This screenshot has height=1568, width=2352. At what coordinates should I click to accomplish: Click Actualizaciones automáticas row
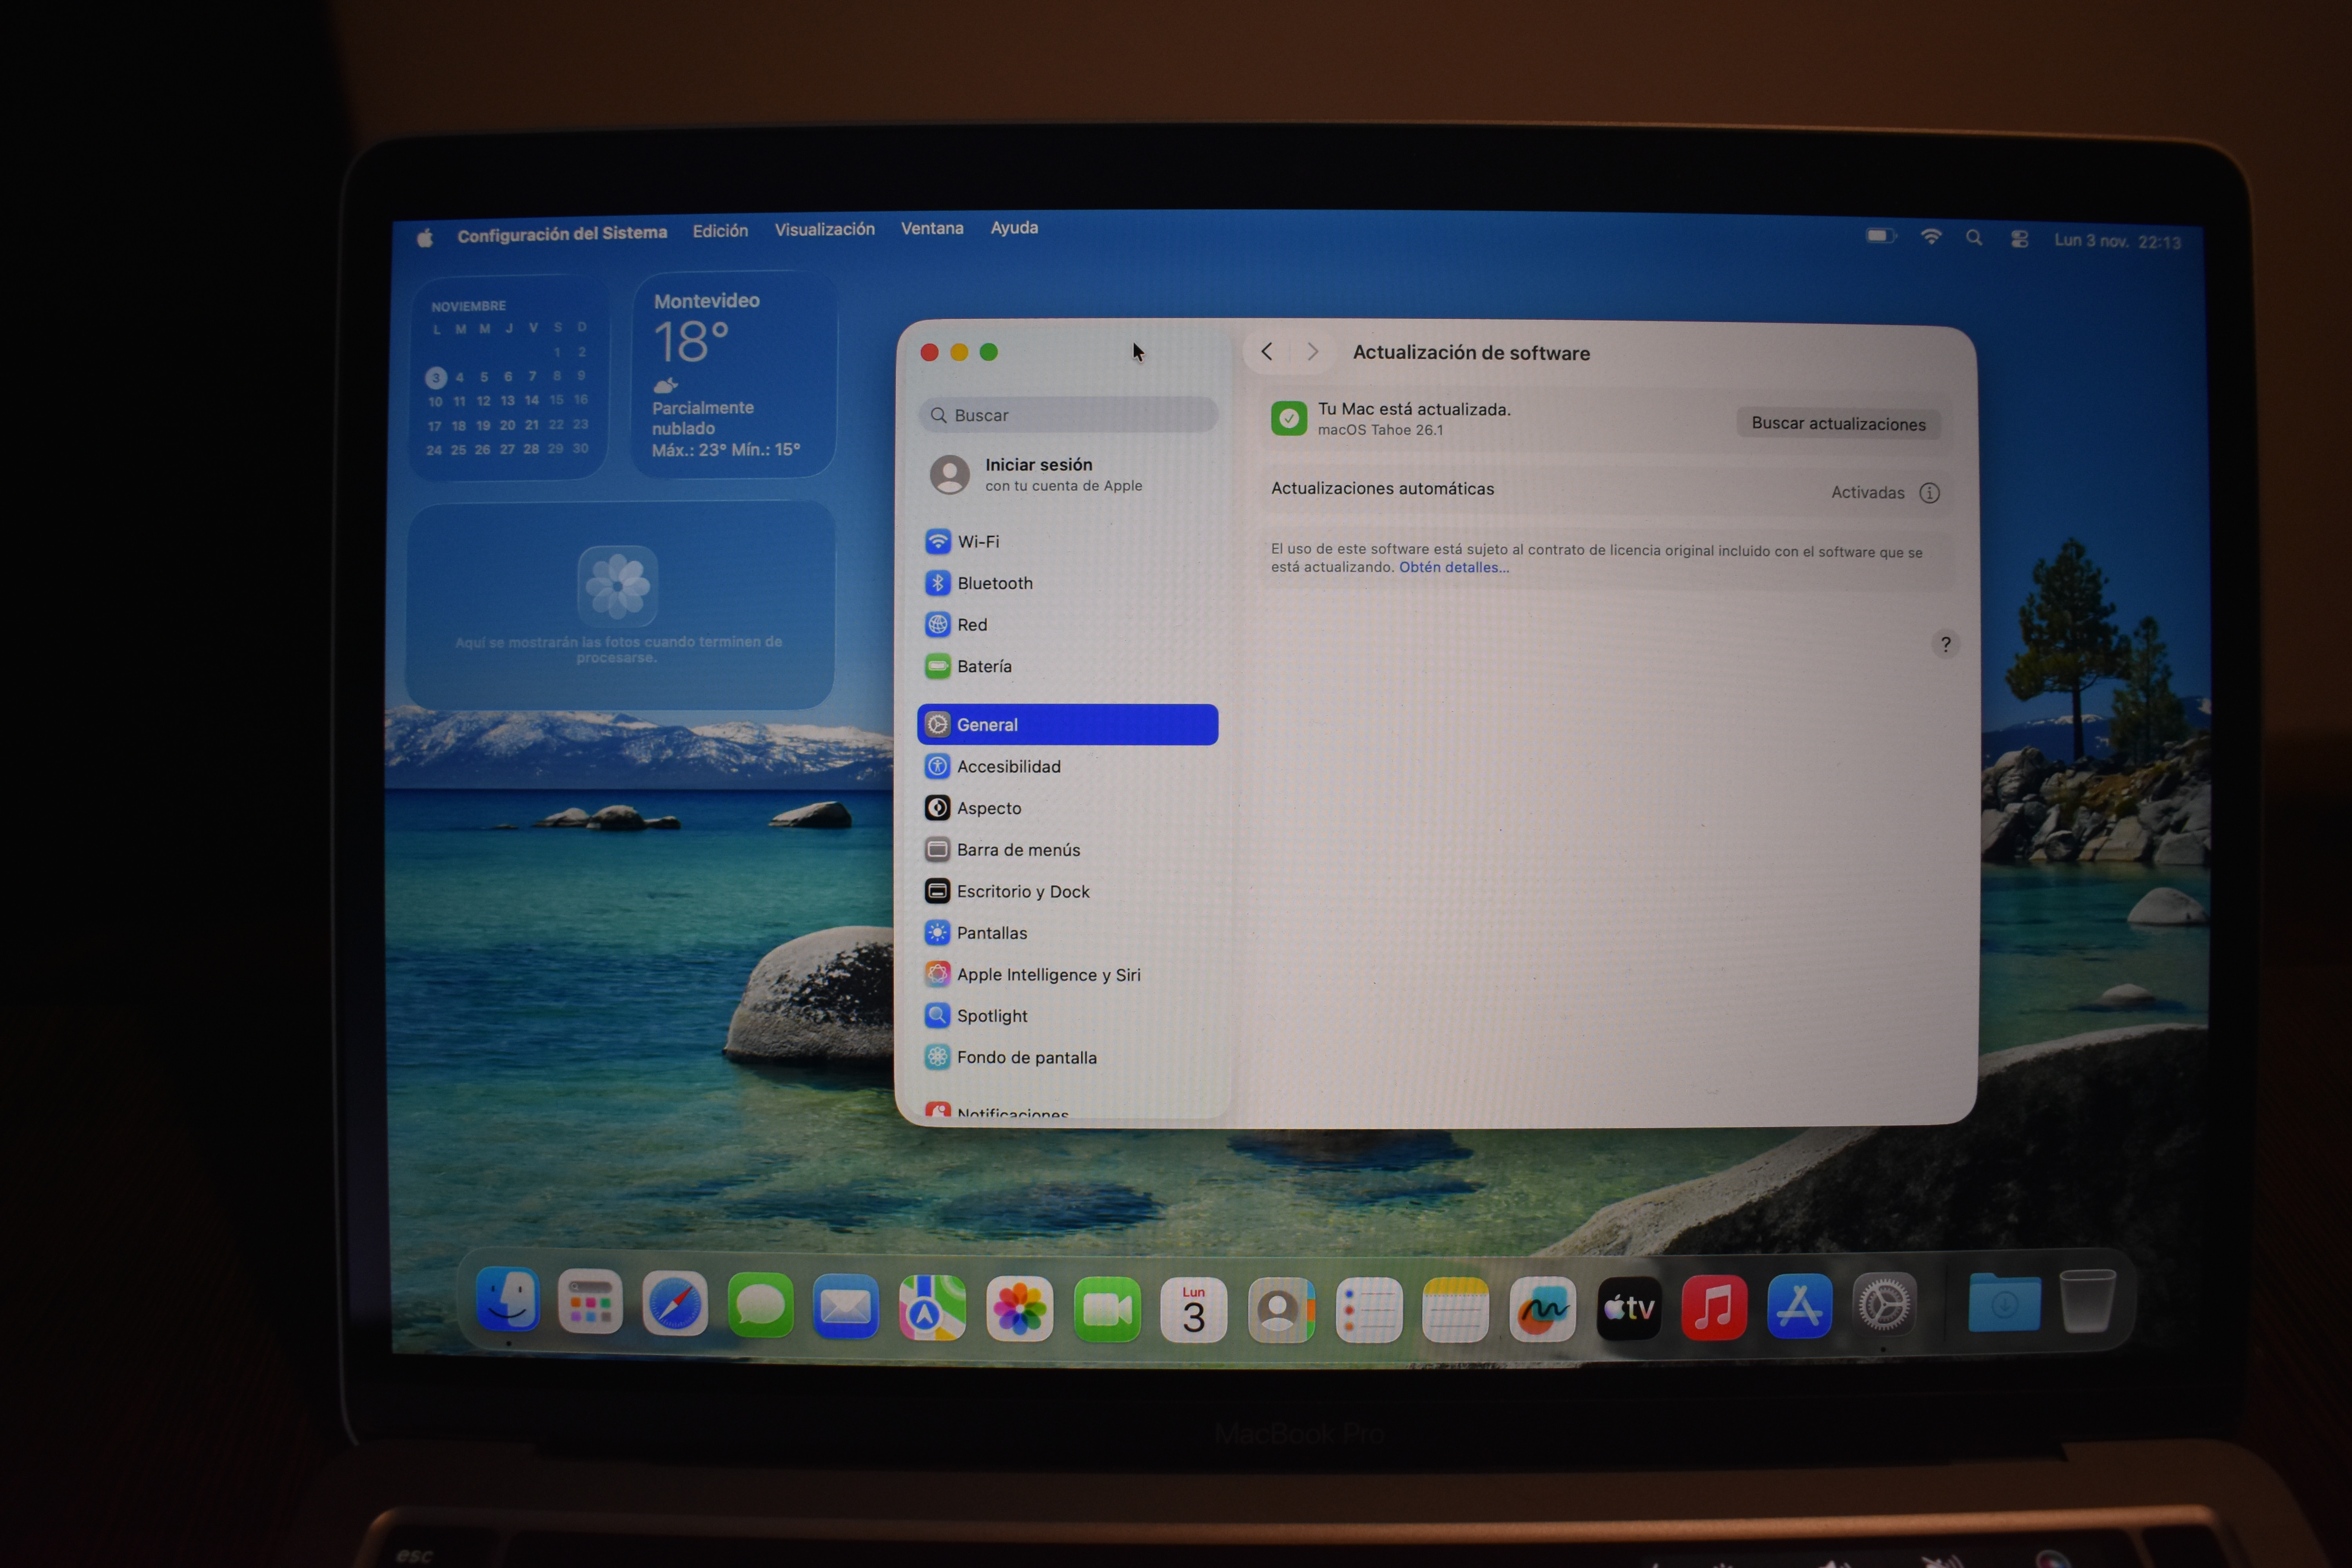[x=1606, y=491]
